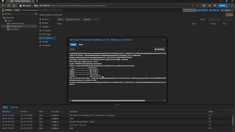Select the ytpve node in the tree
This screenshot has width=235, height=132.
click(x=10, y=21)
